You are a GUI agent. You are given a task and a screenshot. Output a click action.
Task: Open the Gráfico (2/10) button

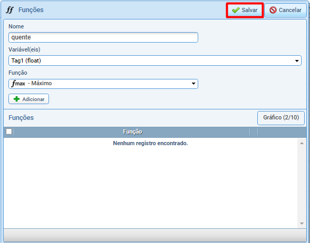(x=280, y=118)
